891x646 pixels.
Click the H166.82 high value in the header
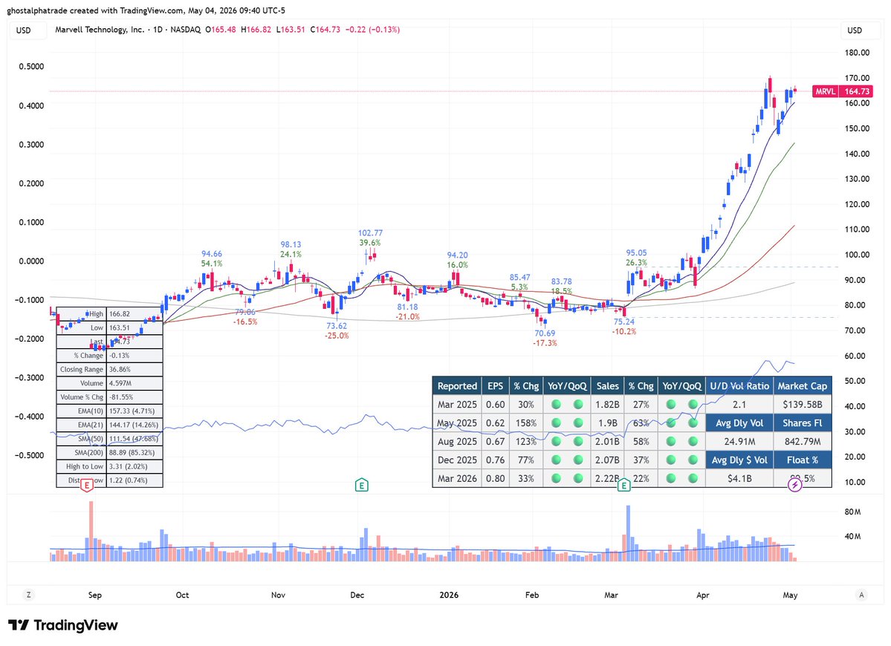tap(256, 30)
